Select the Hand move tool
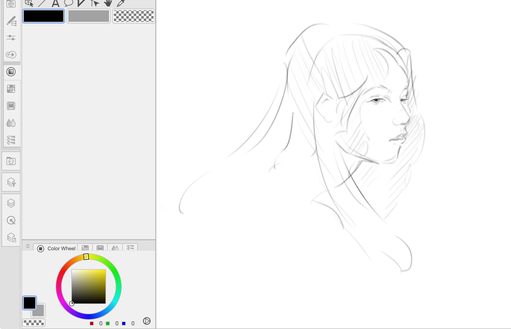This screenshot has height=329, width=511. (108, 3)
